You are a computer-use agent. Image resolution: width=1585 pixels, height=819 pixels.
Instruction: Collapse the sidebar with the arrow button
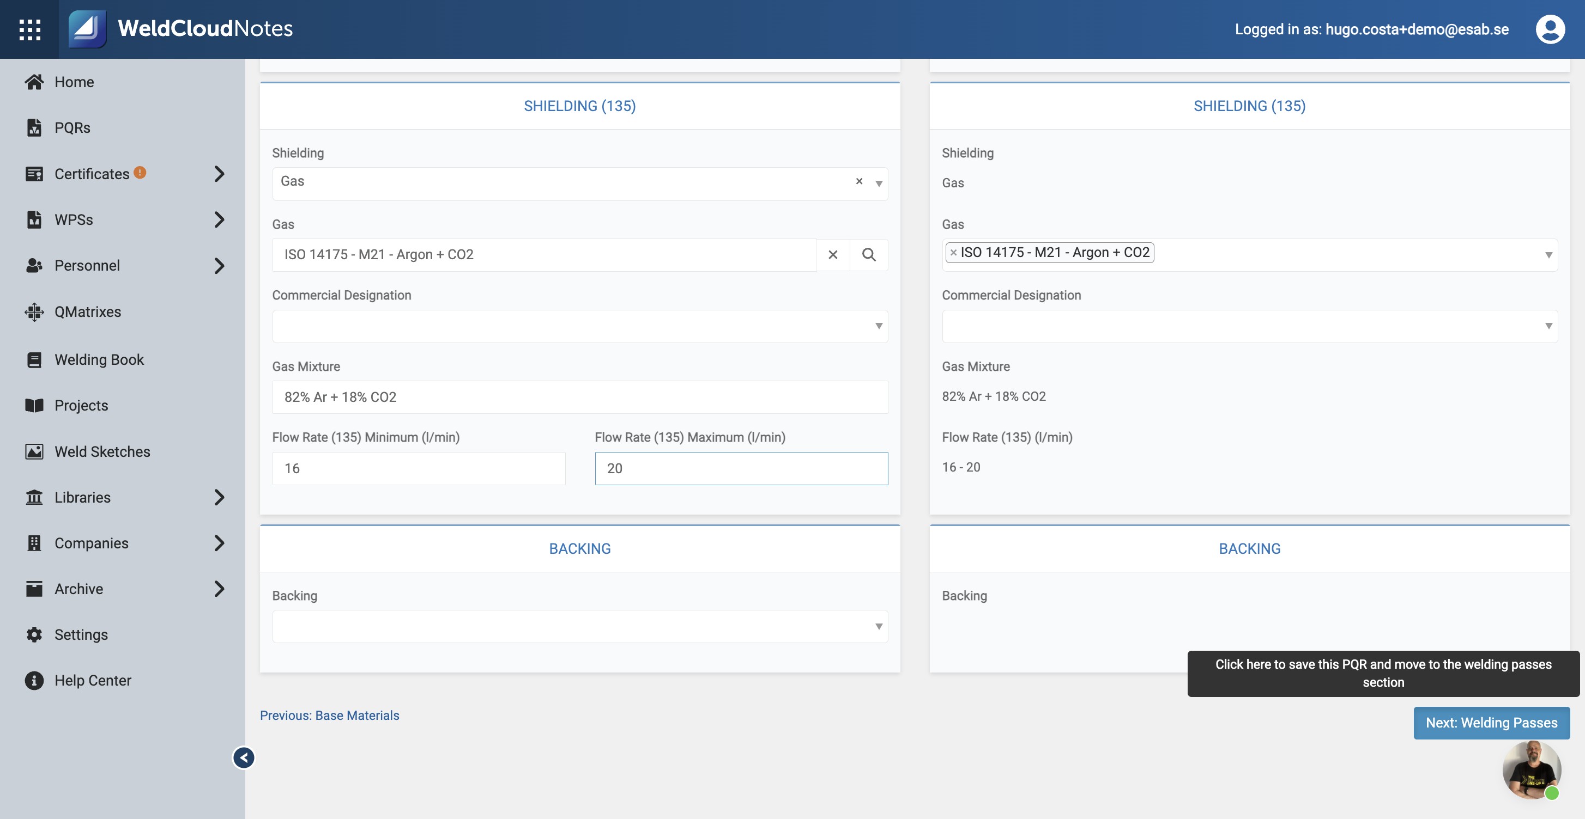point(244,757)
